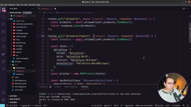Click the feedback icon in status bar
This screenshot has width=191, height=107.
(x=184, y=106)
